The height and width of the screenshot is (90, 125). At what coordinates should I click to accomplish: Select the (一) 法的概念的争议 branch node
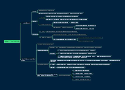26,23
